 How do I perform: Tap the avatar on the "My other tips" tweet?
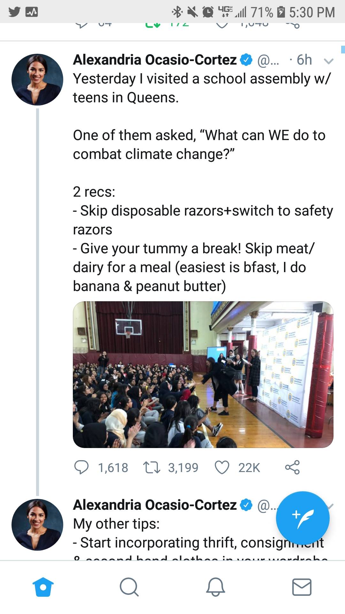click(37, 525)
